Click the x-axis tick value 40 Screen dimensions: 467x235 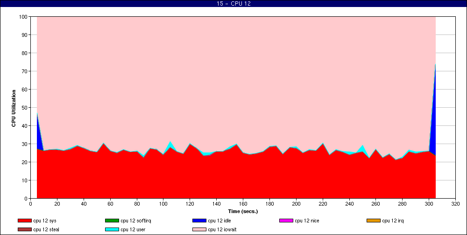[x=84, y=204]
